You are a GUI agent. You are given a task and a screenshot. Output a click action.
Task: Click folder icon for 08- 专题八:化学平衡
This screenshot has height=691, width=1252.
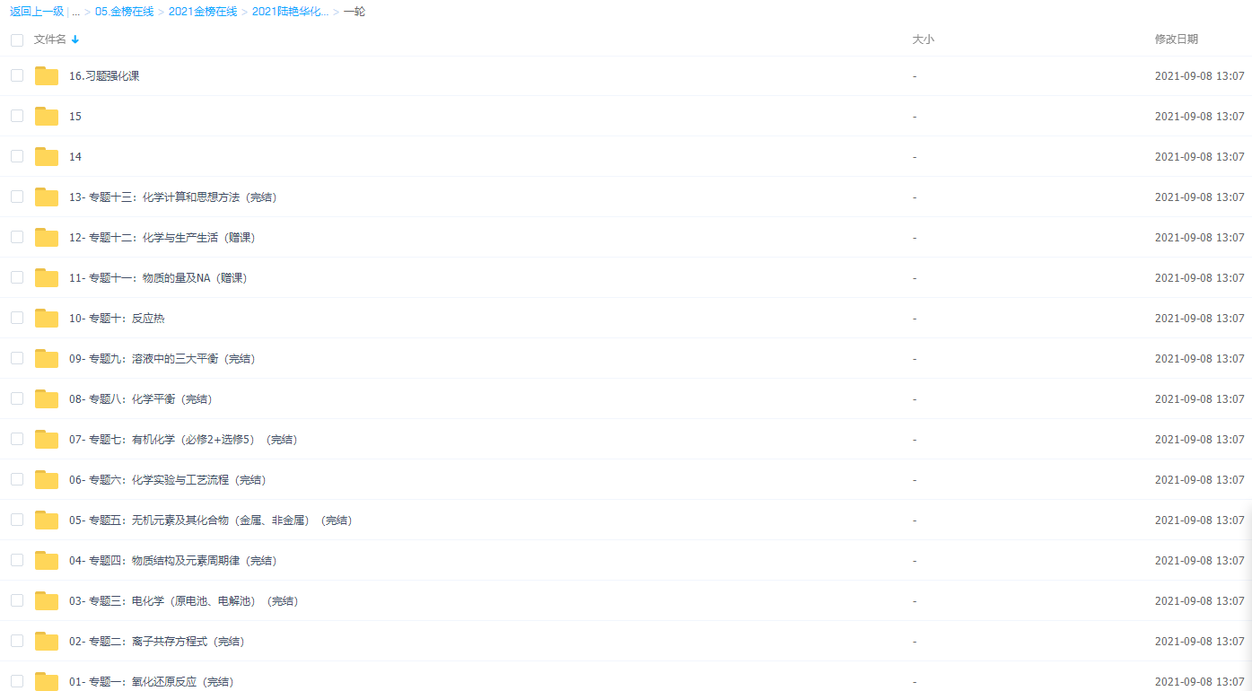pyautogui.click(x=47, y=399)
